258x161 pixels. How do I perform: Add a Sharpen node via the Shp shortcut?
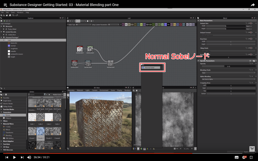click(175, 25)
